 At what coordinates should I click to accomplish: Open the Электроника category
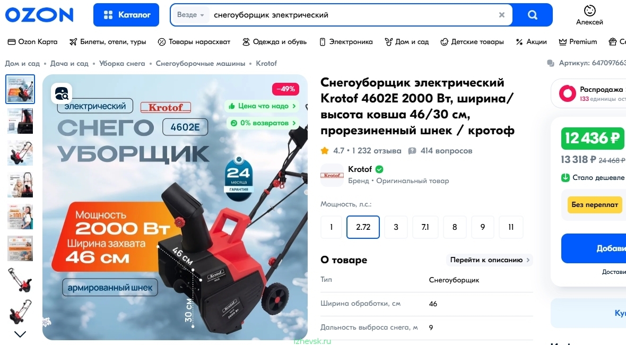click(x=346, y=41)
